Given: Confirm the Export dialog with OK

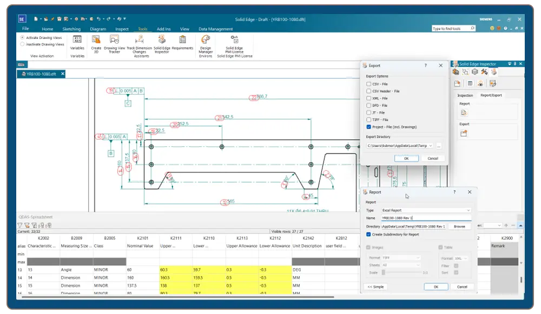Looking at the screenshot, I should point(406,158).
